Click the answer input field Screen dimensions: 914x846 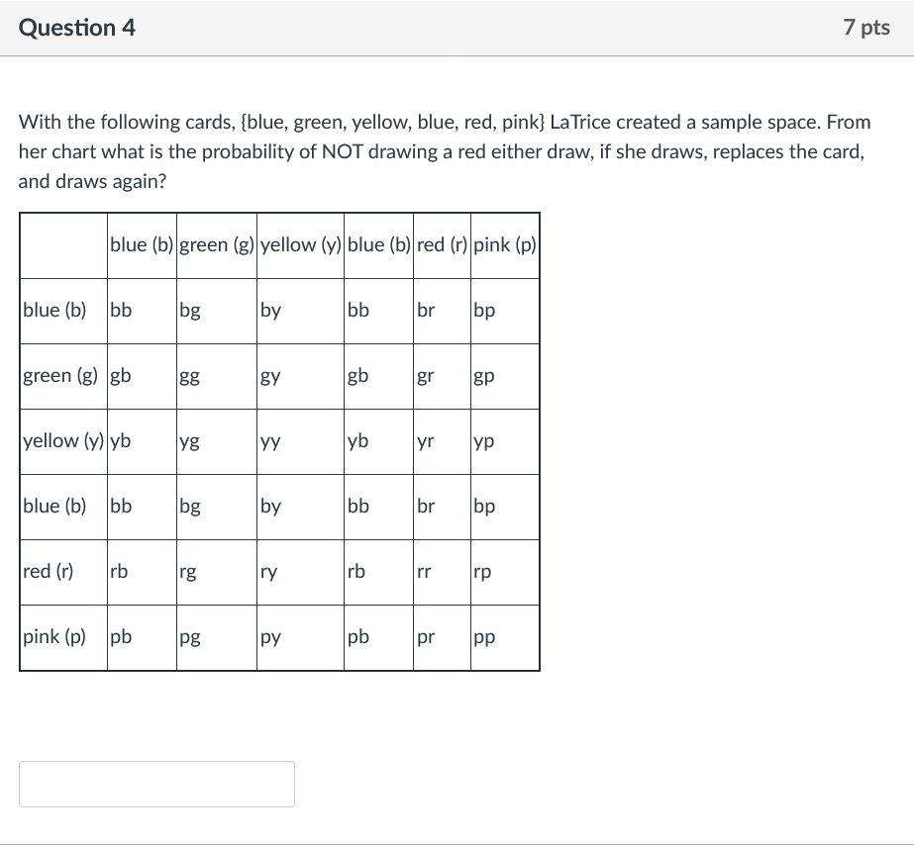156,784
